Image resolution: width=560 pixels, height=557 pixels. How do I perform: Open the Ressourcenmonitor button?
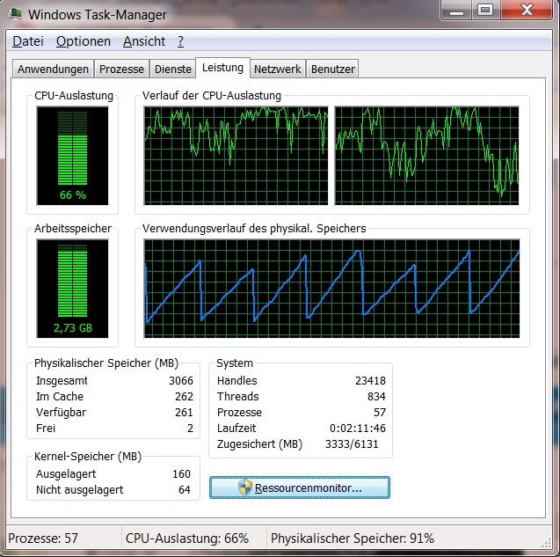(299, 487)
